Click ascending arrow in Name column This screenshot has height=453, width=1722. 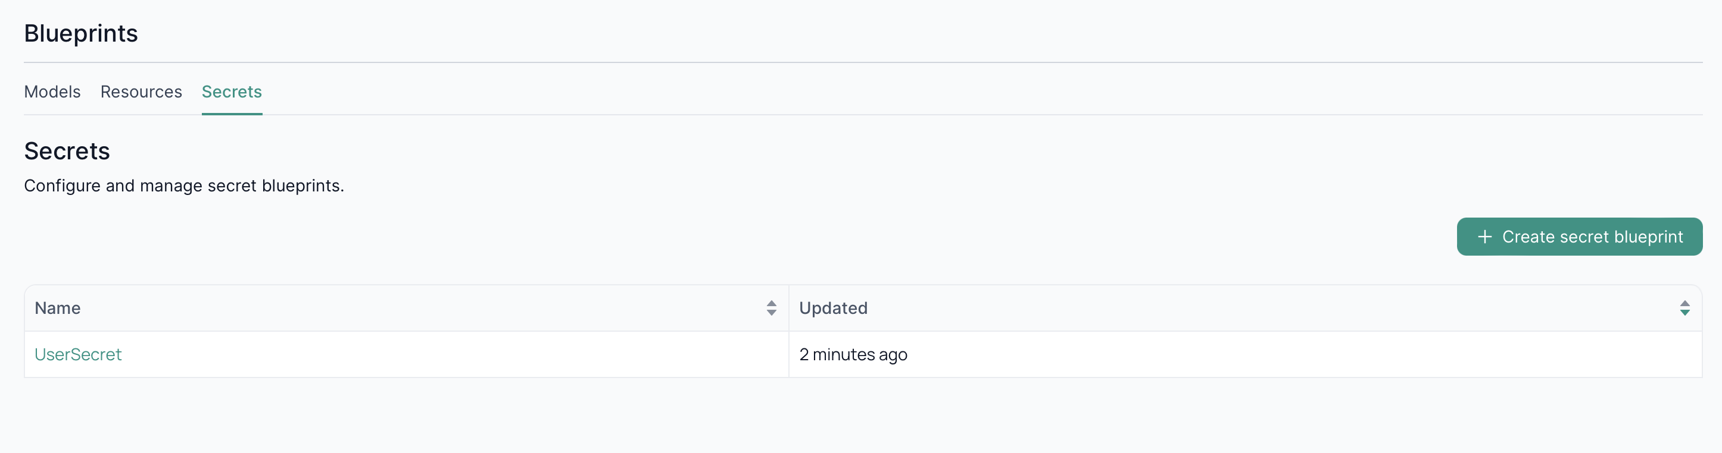click(772, 303)
